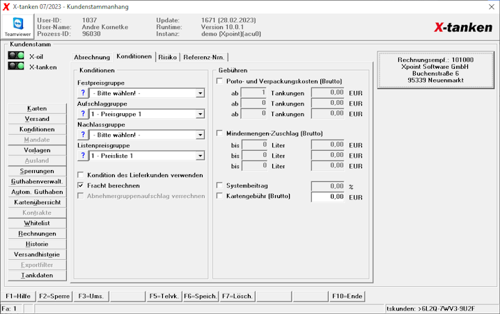500x314 pixels.
Task: Click the X-tanken traffic light indicator
Action: tap(16, 66)
